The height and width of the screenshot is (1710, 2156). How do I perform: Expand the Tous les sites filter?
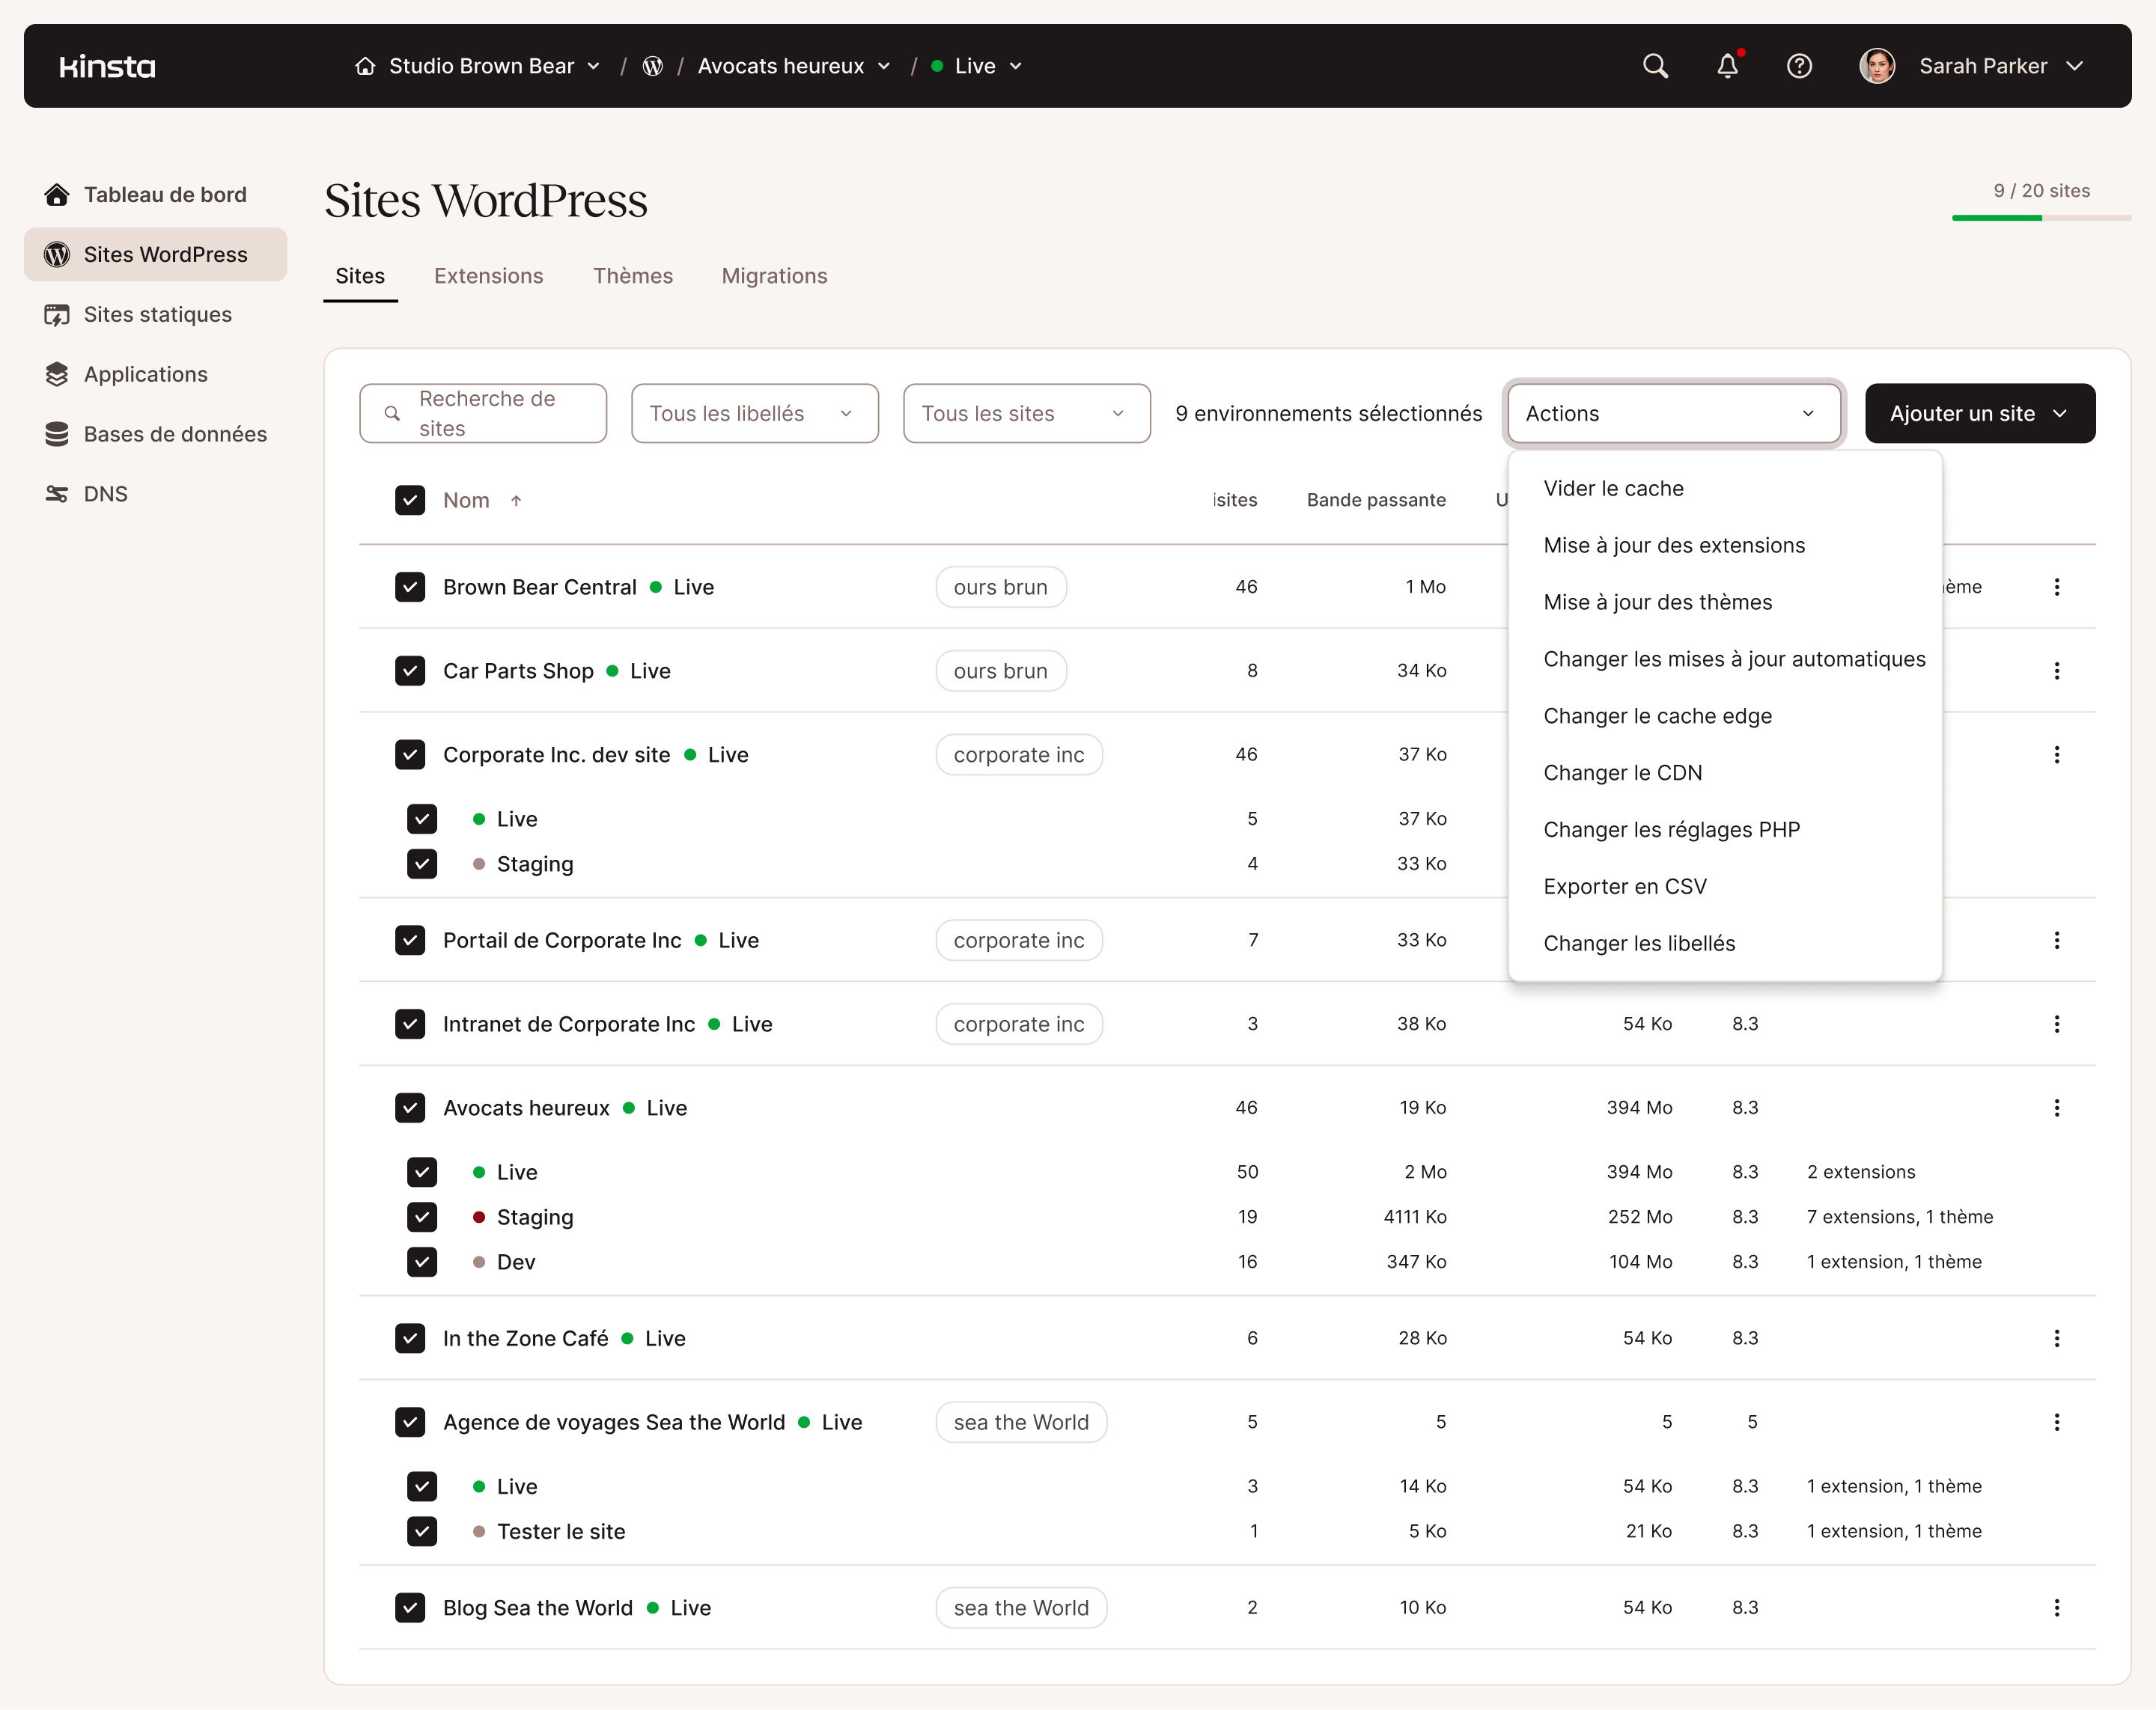1026,413
